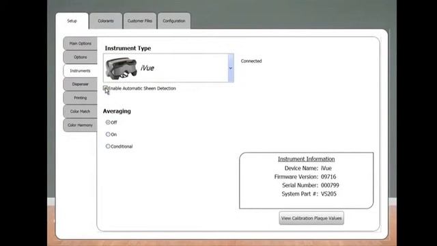The height and width of the screenshot is (246, 437).
Task: Open the Dispenser side tab
Action: click(x=81, y=84)
